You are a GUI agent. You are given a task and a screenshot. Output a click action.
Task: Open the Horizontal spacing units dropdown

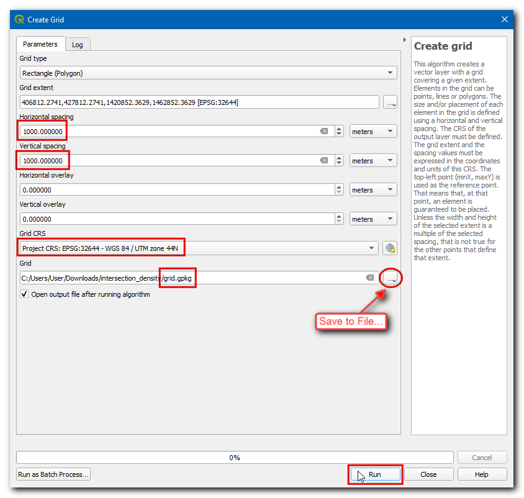(x=373, y=132)
